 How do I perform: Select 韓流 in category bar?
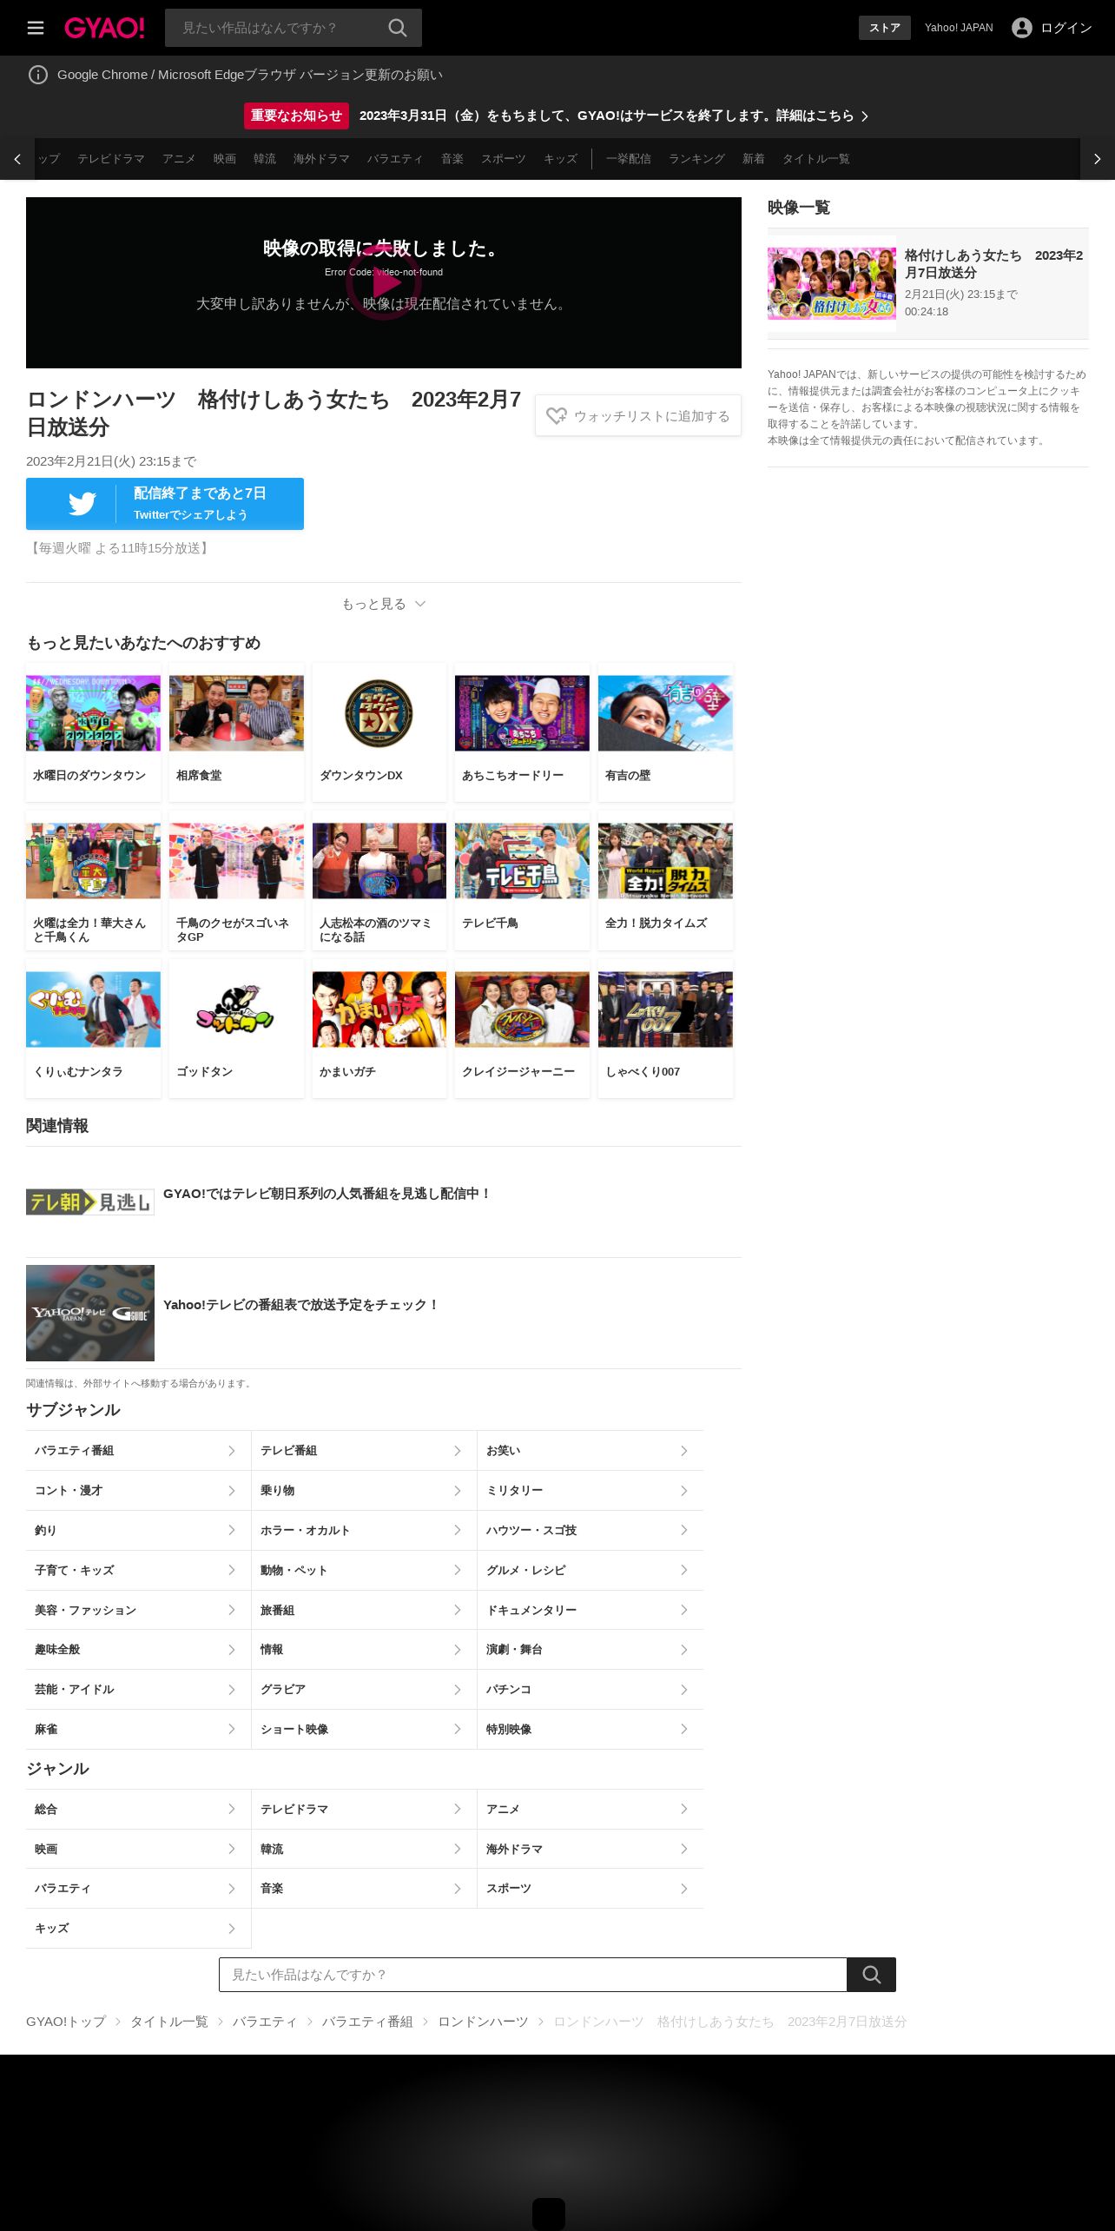265,159
